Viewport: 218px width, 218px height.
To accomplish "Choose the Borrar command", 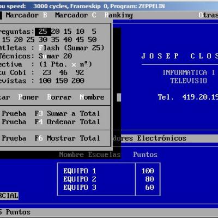I will point(59,97).
